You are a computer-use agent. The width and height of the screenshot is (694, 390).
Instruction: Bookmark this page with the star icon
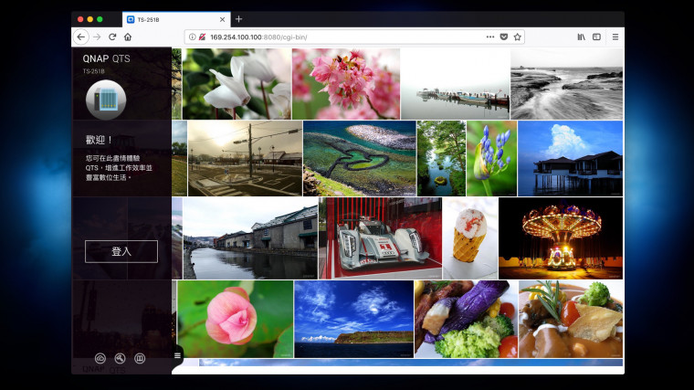517,37
